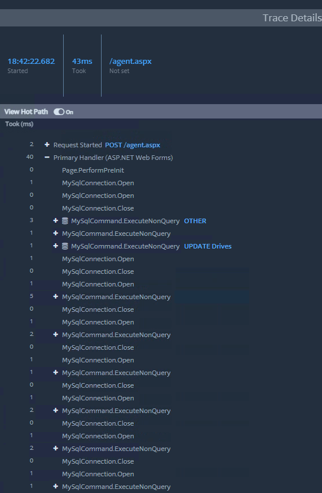The image size is (322, 493).
Task: Collapse the Primary Handler node
Action: point(47,157)
